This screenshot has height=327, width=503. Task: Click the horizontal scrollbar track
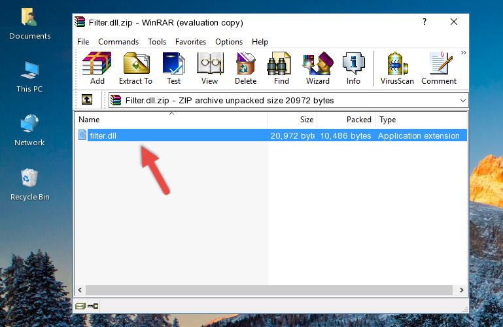point(269,290)
